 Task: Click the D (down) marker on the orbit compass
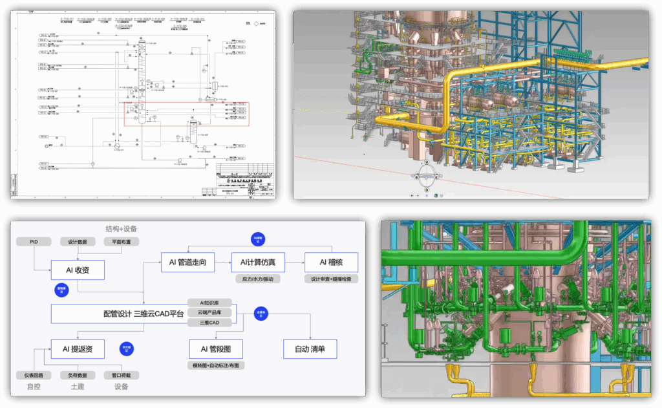coord(427,189)
